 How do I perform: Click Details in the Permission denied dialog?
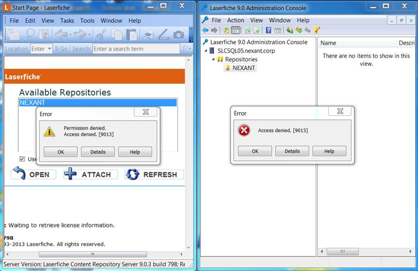tap(98, 152)
